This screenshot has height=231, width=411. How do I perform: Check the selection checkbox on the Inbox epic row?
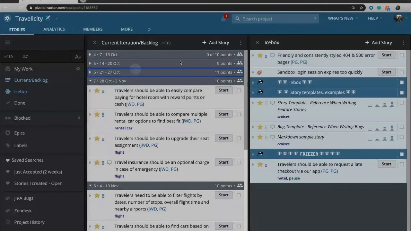402,82
